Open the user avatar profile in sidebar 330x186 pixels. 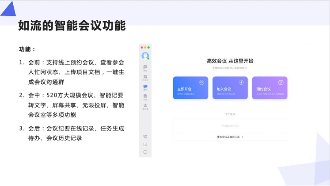(145, 56)
